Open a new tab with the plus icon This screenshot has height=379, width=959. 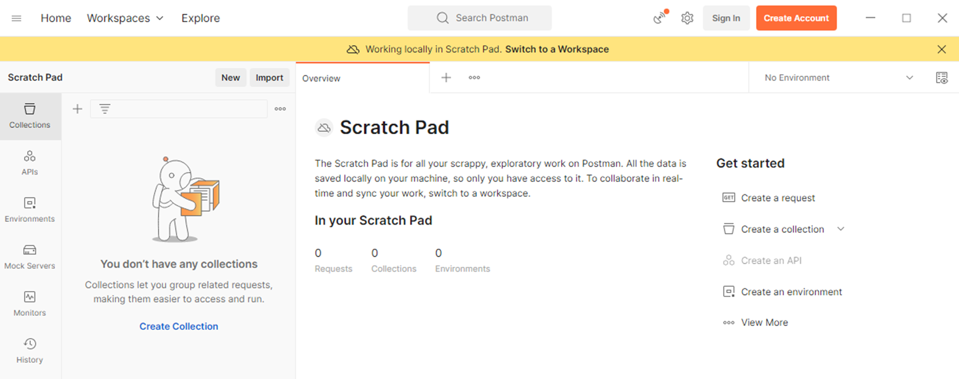[x=446, y=78]
